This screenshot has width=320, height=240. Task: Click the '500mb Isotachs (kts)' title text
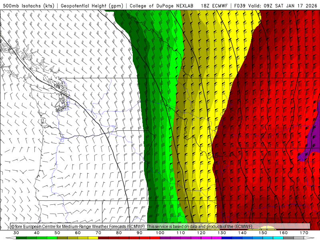[x=28, y=6]
